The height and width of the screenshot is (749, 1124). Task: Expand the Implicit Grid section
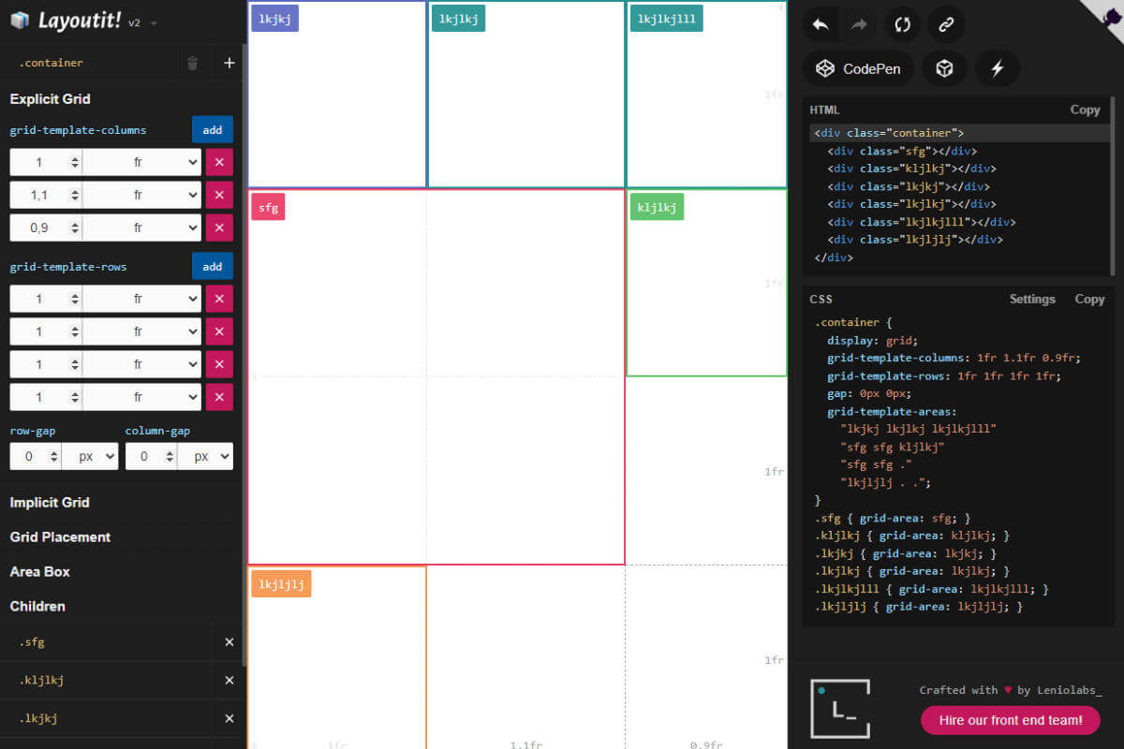50,503
